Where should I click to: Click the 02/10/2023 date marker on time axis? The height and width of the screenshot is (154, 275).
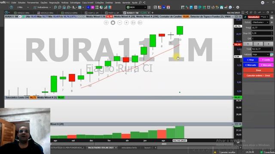coord(180,141)
